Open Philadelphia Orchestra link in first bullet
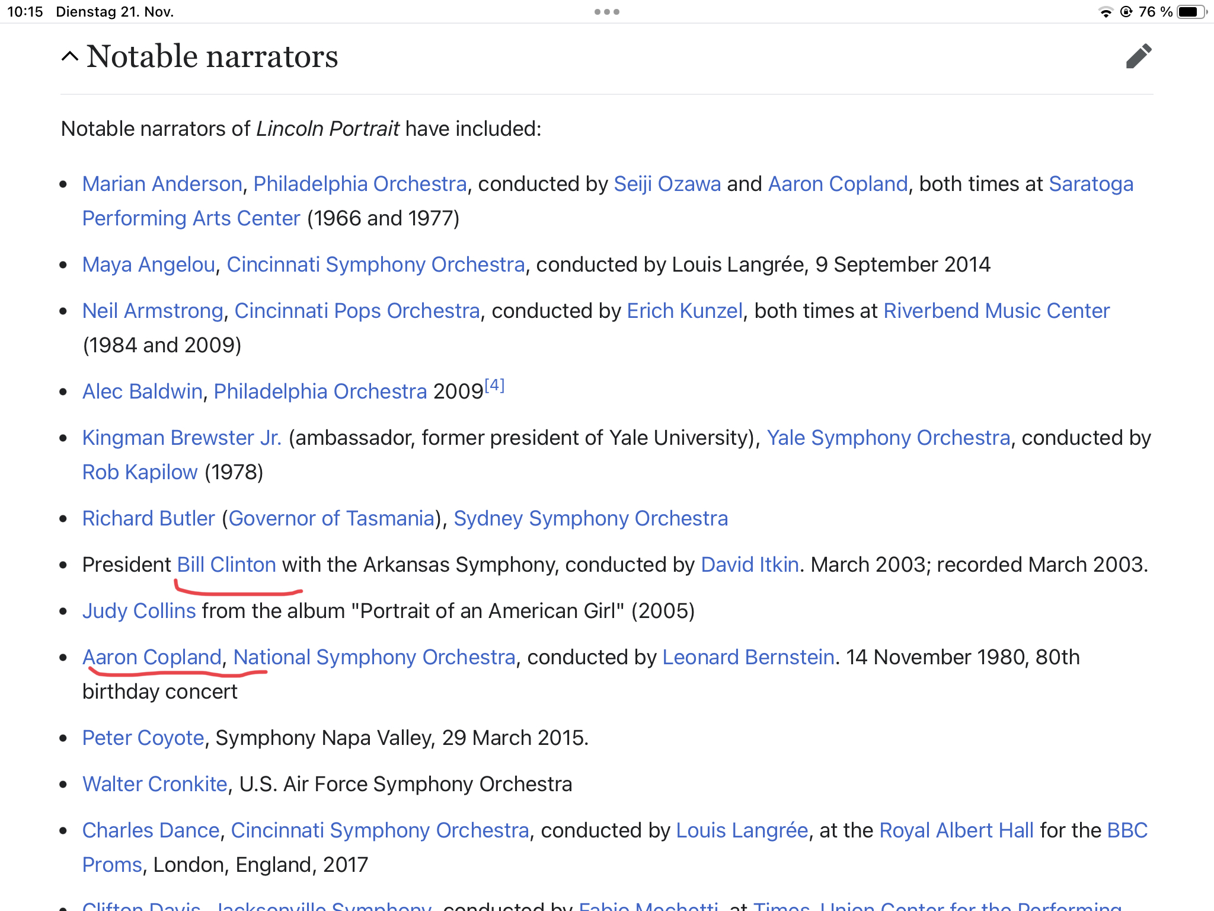Image resolution: width=1214 pixels, height=911 pixels. tap(360, 184)
